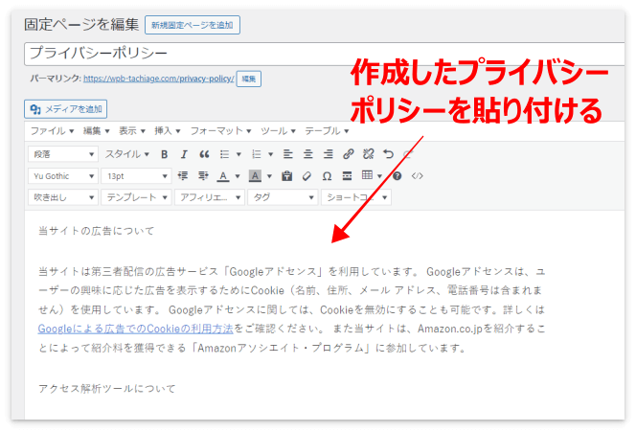Decrease paragraph indent

[183, 176]
